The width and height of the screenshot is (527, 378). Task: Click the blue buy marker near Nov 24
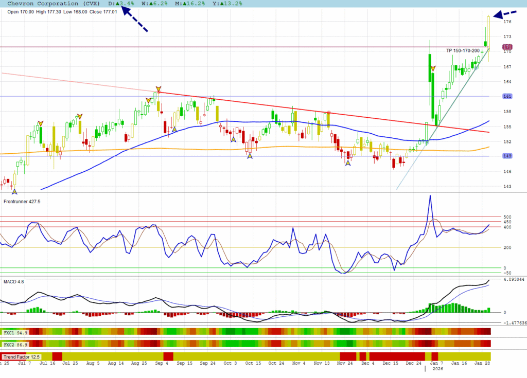point(348,164)
